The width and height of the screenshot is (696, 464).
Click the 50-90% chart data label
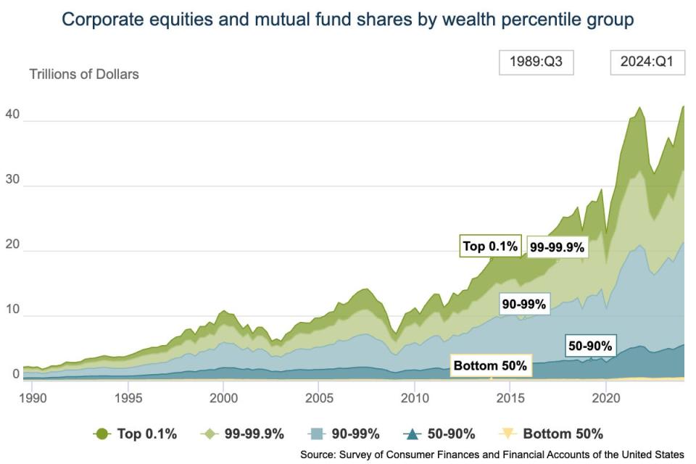tap(590, 346)
